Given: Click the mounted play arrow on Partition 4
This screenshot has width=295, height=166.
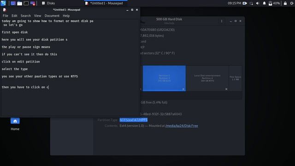Looking at the screenshot, I should pyautogui.click(x=226, y=89).
